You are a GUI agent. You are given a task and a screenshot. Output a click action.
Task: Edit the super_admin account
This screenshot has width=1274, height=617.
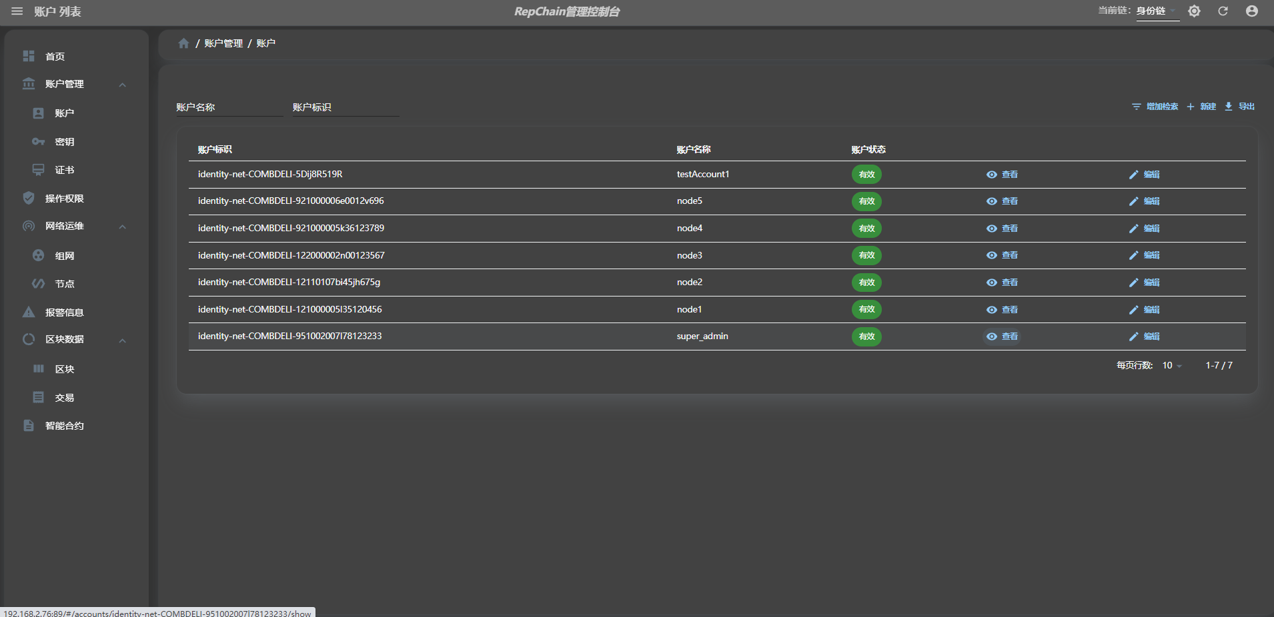point(1144,336)
